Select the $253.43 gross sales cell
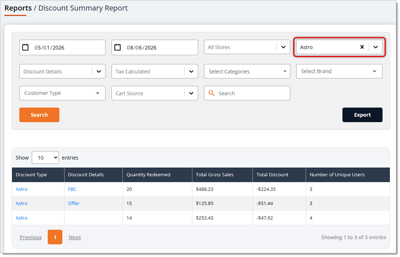Image resolution: width=400 pixels, height=257 pixels. coord(222,218)
